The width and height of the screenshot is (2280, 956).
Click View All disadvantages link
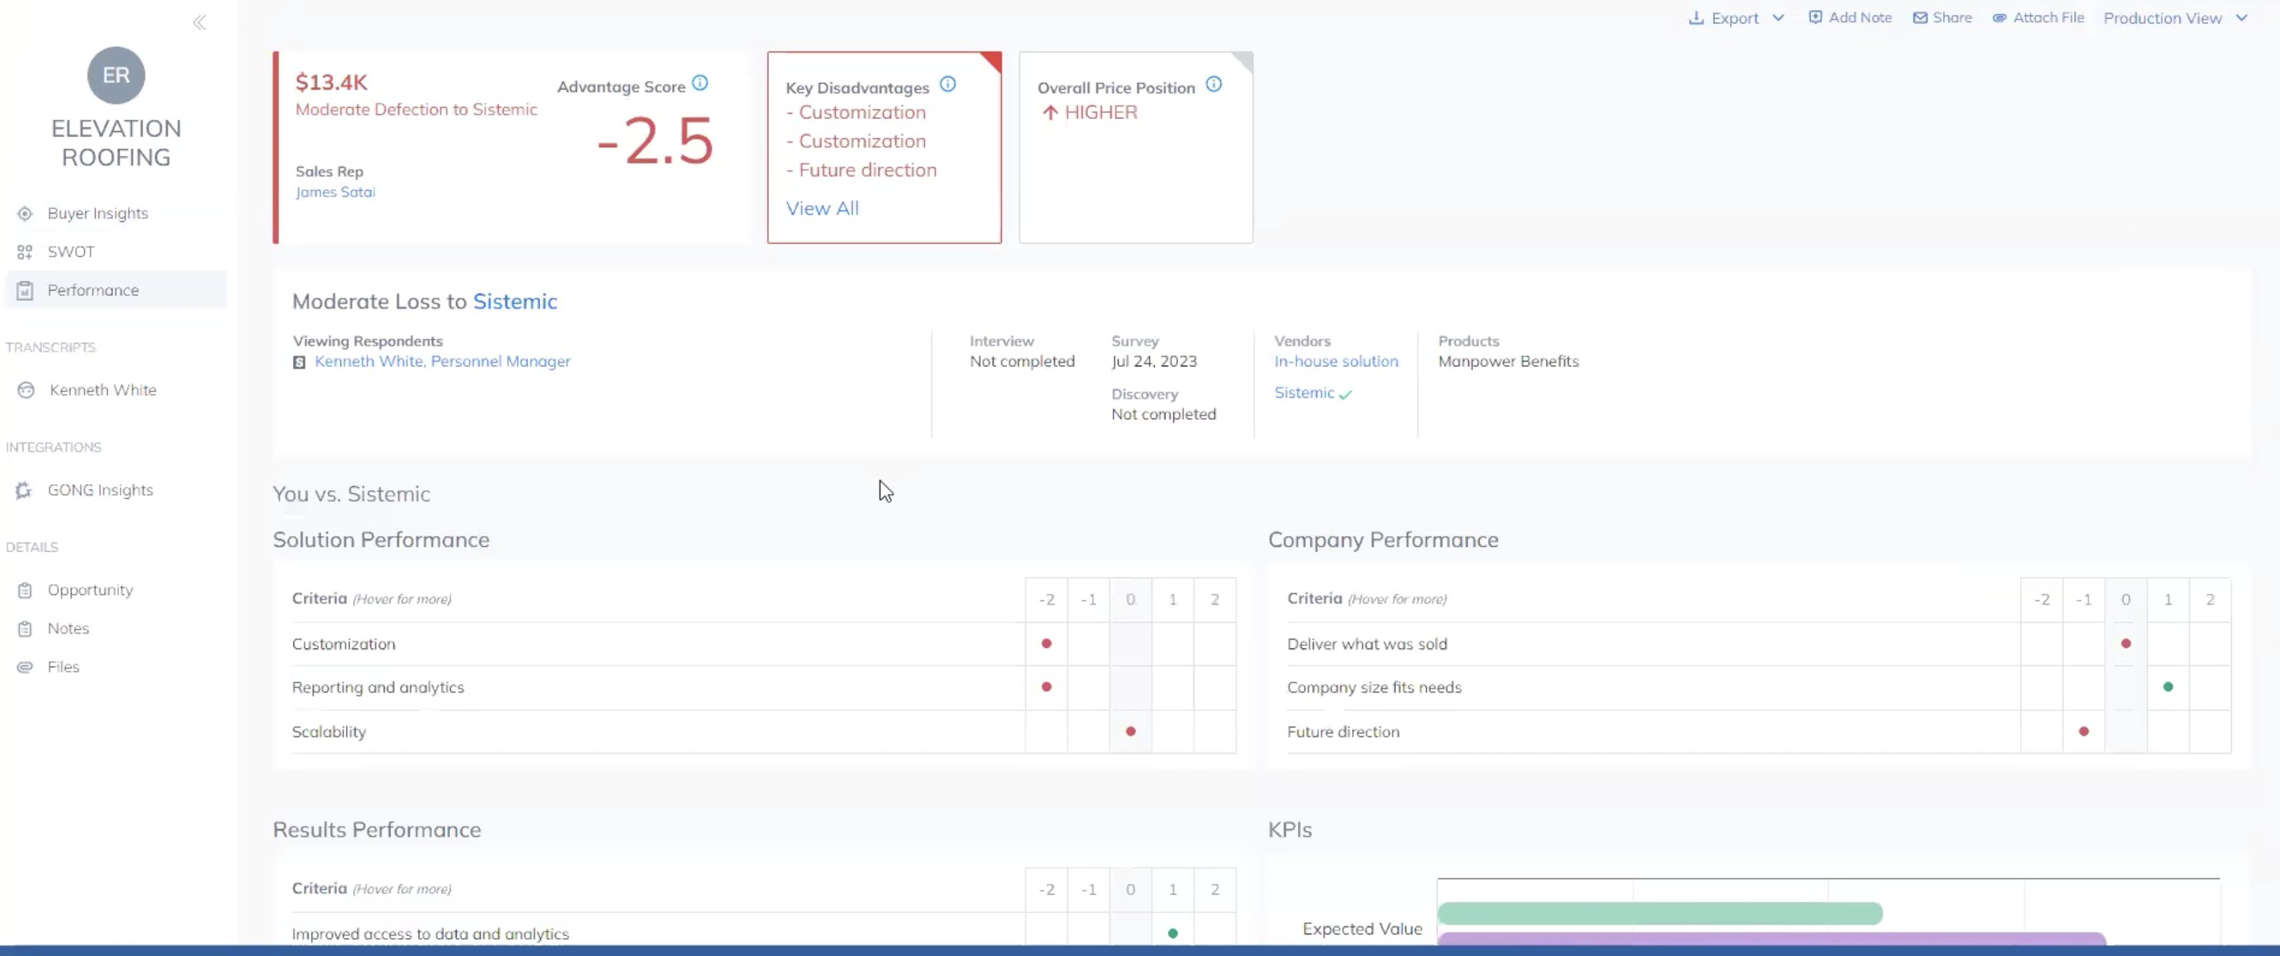click(822, 209)
